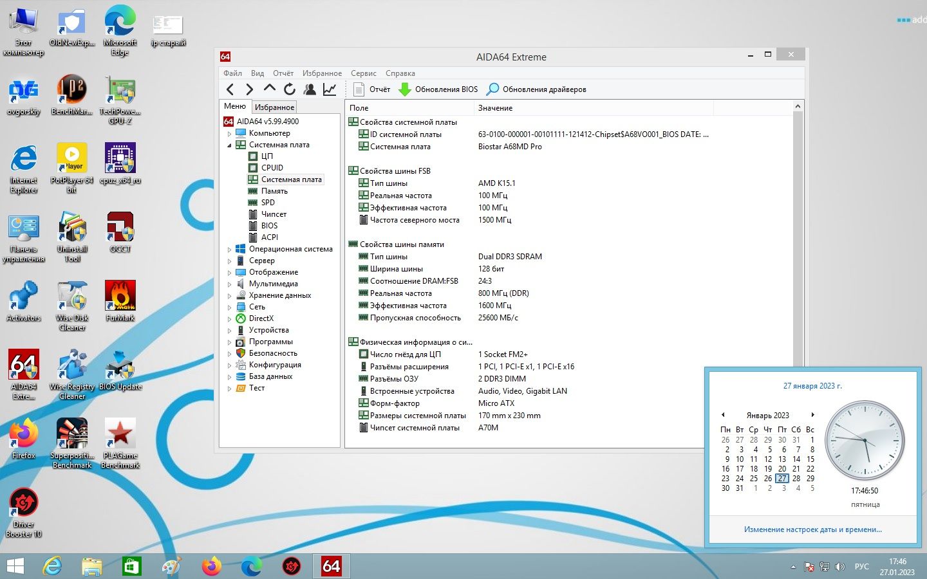Screen dimensions: 927x579
Task: Go to next month in calendar
Action: click(x=812, y=415)
